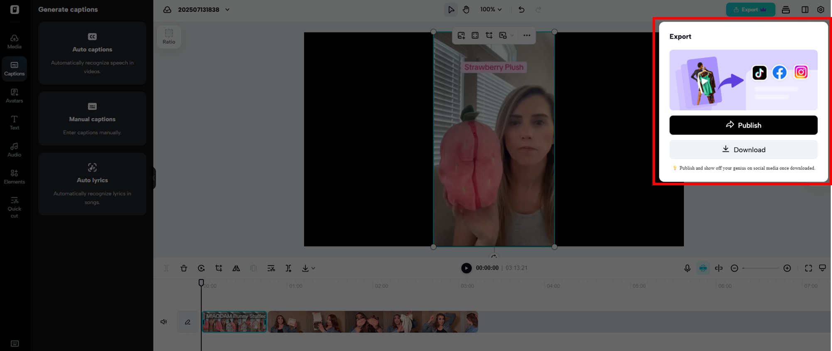The height and width of the screenshot is (351, 832).
Task: Click the Facebook icon in Export banner
Action: tap(780, 73)
